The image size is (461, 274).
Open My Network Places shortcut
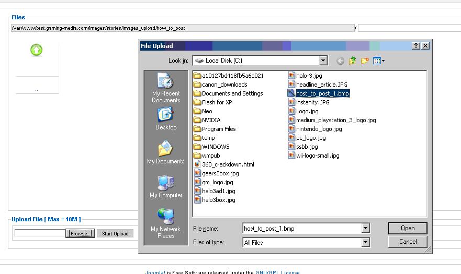click(x=166, y=223)
